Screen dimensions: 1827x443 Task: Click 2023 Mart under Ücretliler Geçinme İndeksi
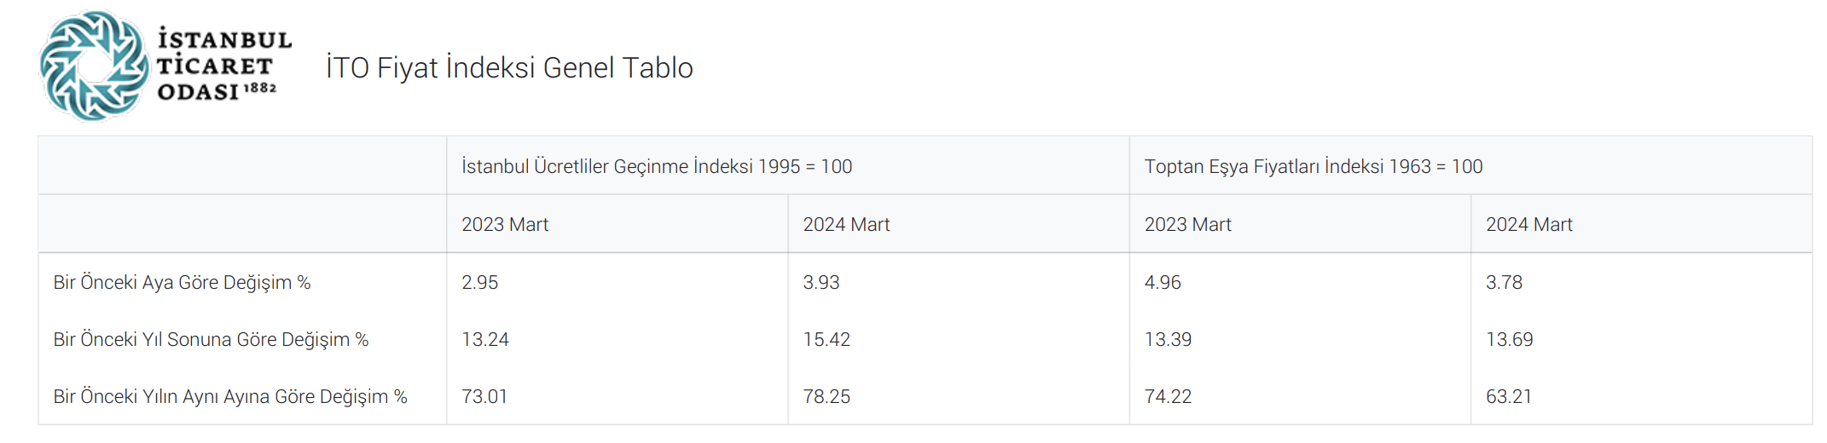[x=505, y=225]
